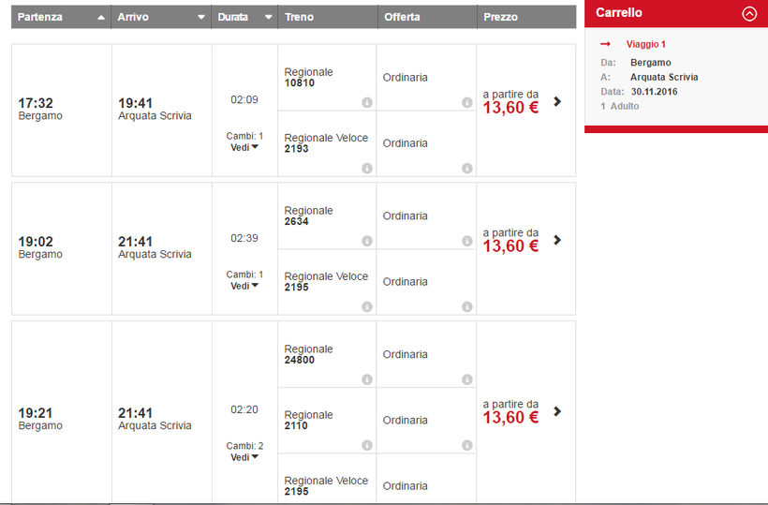The image size is (768, 505).
Task: Click Ordinaria offer info icon for train 2195 at 19:02
Action: click(x=467, y=306)
